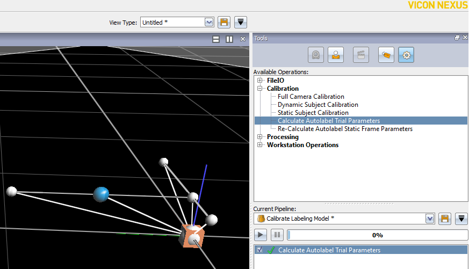Click the FileIO group label
Screen dimensions: 469x269
276,81
